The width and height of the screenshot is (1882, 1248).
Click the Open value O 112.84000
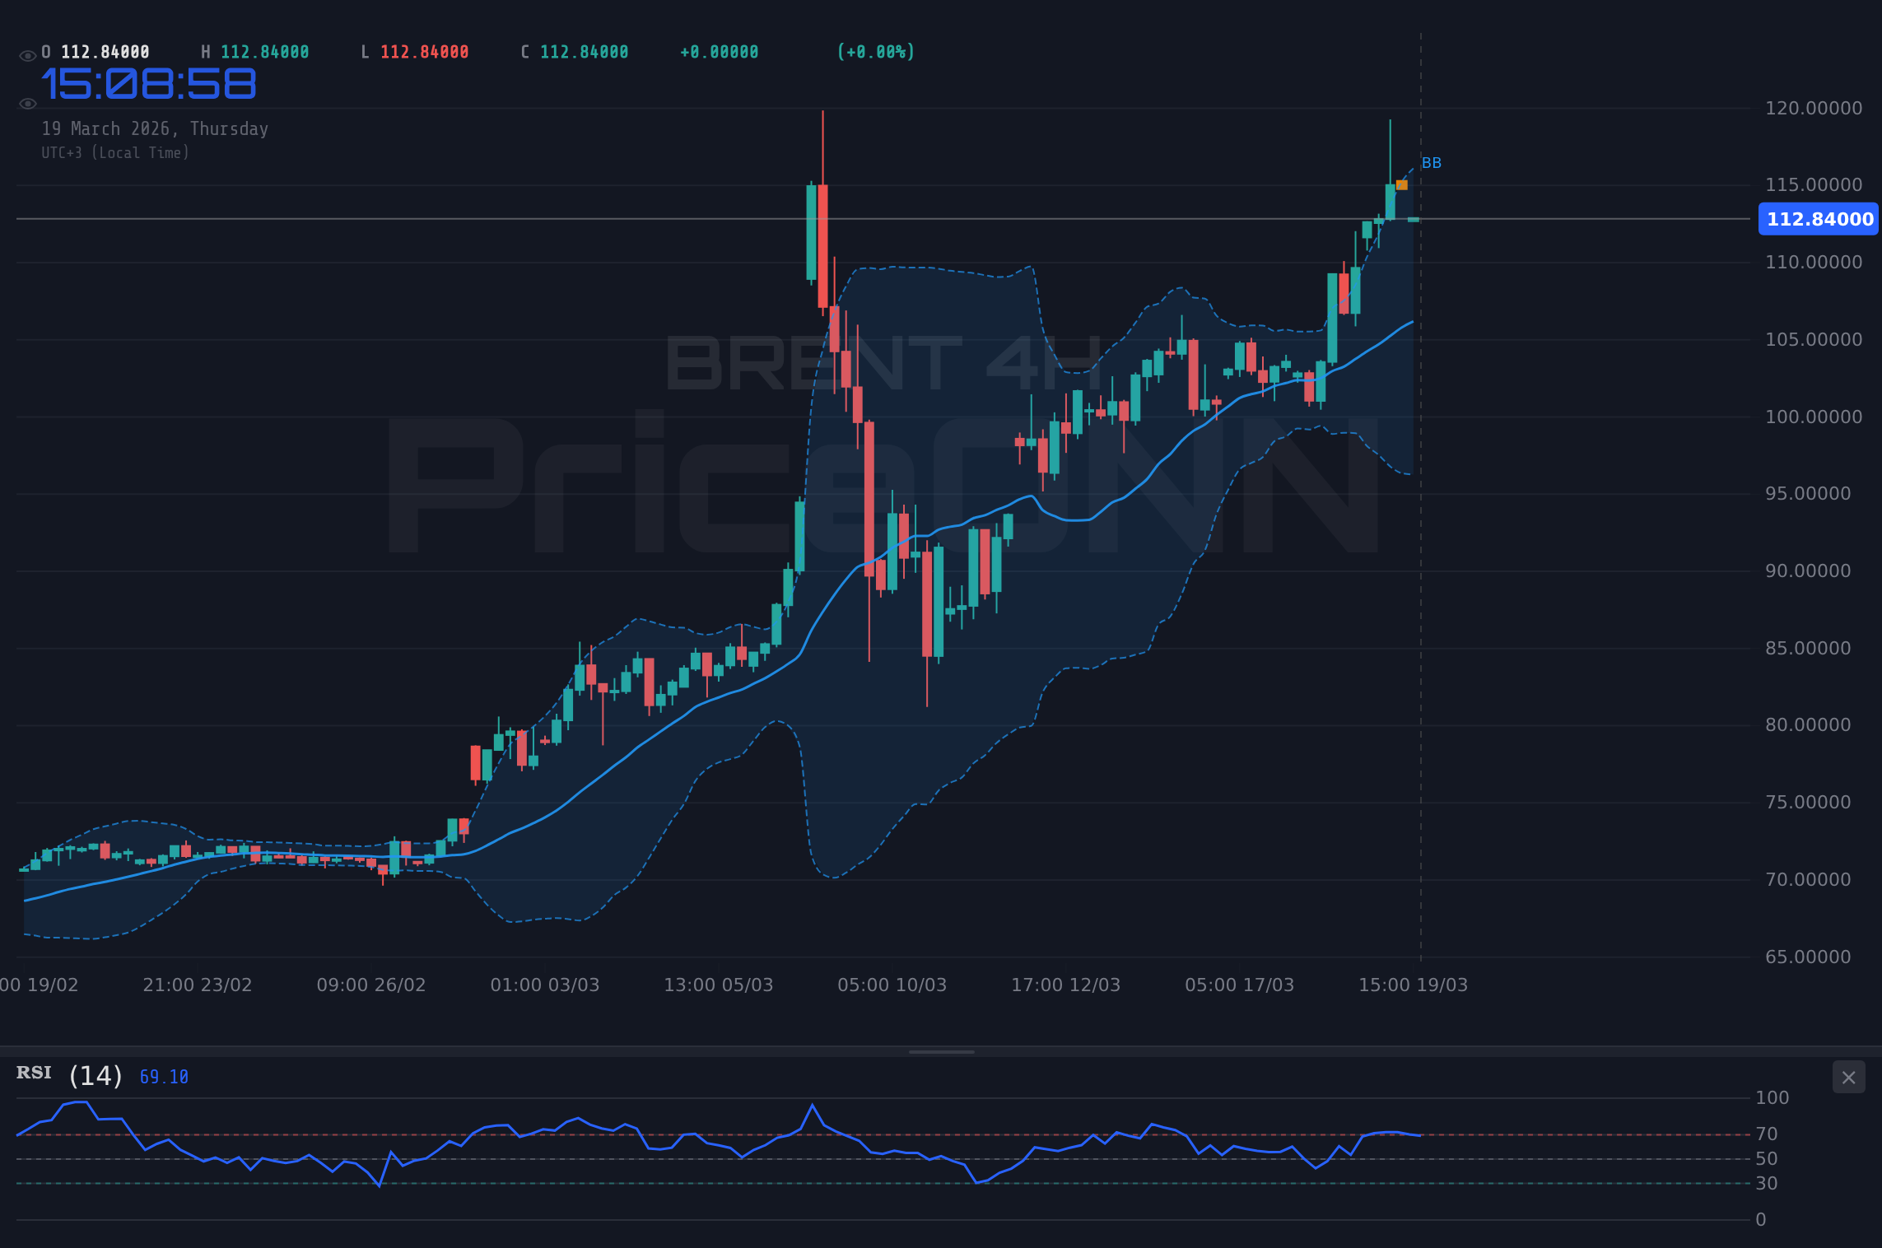(105, 51)
